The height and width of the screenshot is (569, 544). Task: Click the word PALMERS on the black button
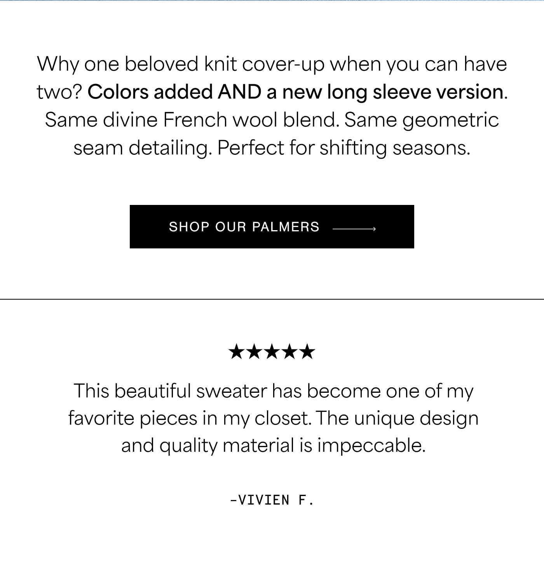click(x=286, y=227)
